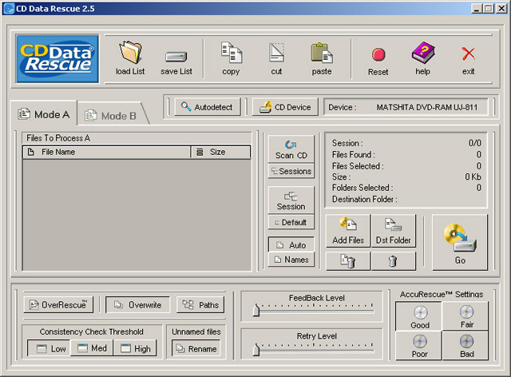Close the CD Data Rescue window

point(501,9)
